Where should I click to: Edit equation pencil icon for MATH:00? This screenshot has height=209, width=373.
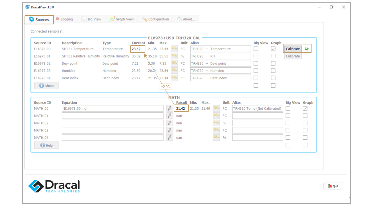(x=170, y=108)
